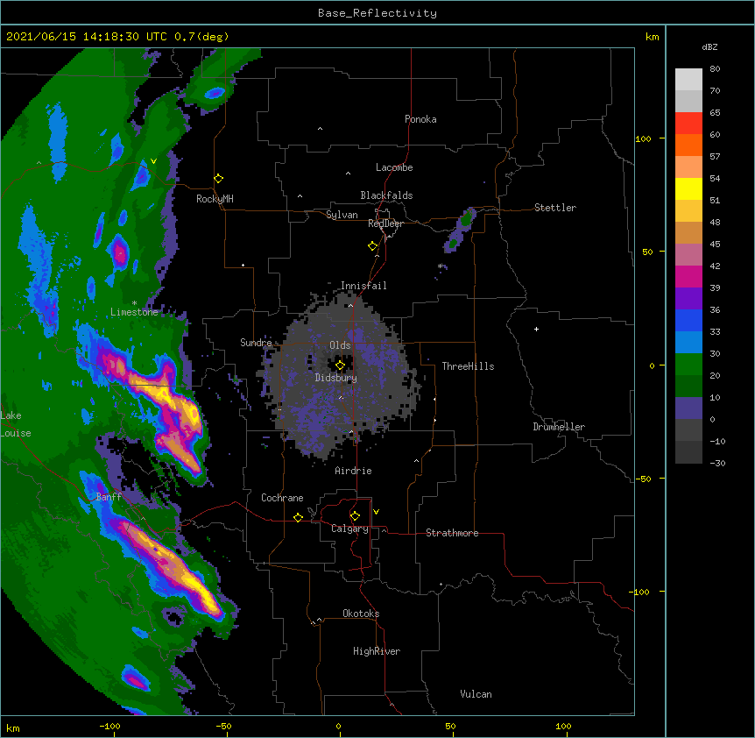Click the 65 value in the dBZ legend
Screen dimensions: 755x738
(x=715, y=113)
